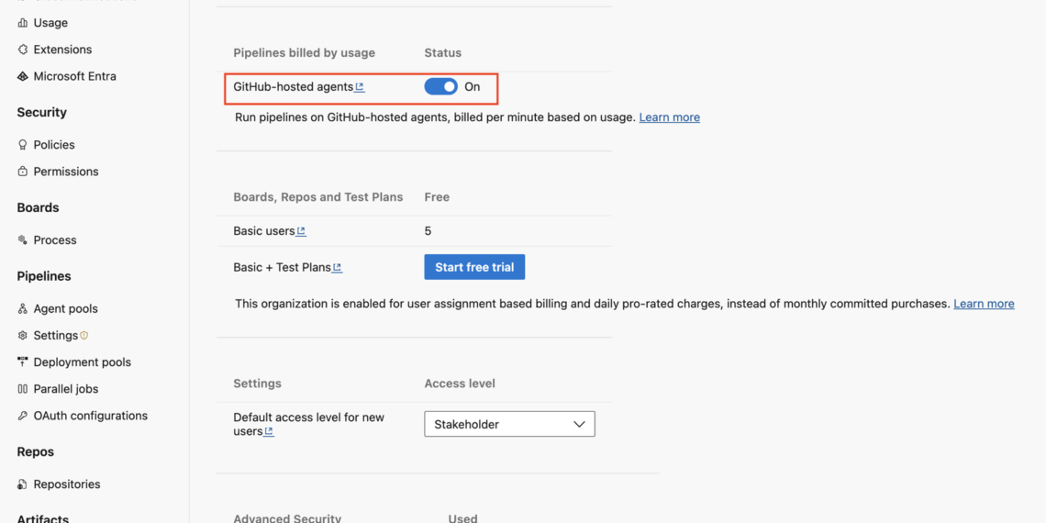Open Settings under Pipelines
This screenshot has width=1046, height=523.
click(55, 336)
